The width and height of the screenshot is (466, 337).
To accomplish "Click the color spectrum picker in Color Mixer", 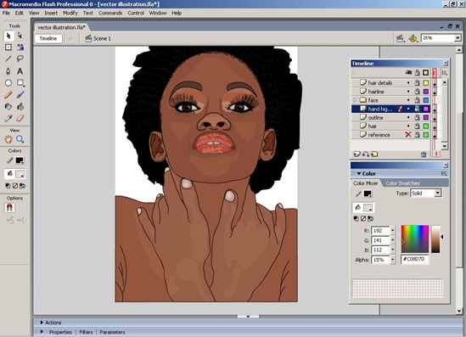I will (x=415, y=239).
